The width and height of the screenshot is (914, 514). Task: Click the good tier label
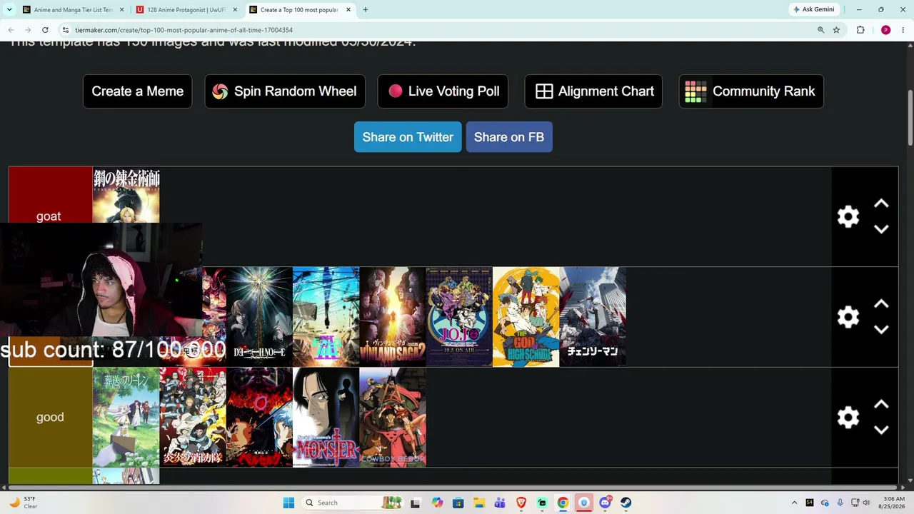50,418
